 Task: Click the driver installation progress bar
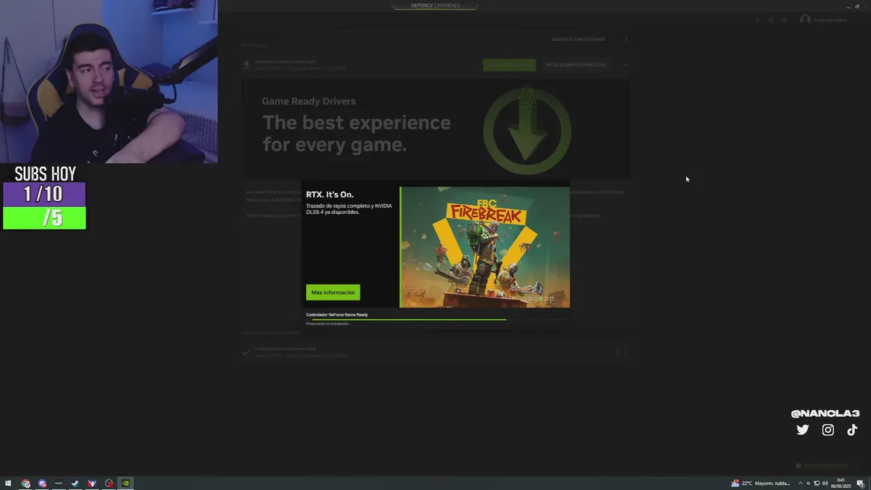437,319
